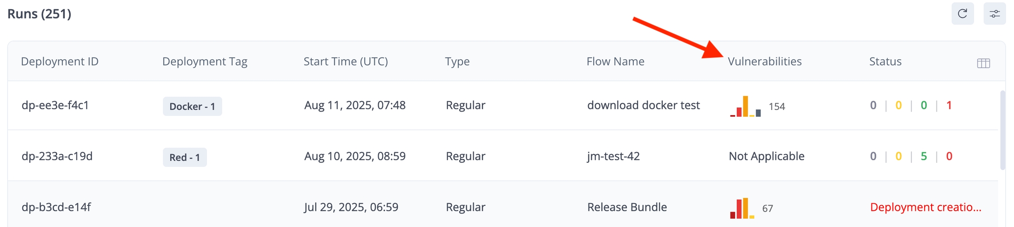Select the download docker test flow name

(x=643, y=105)
